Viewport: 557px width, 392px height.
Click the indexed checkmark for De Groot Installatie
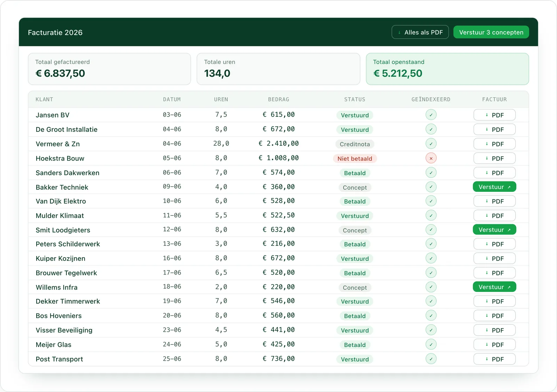tap(431, 129)
